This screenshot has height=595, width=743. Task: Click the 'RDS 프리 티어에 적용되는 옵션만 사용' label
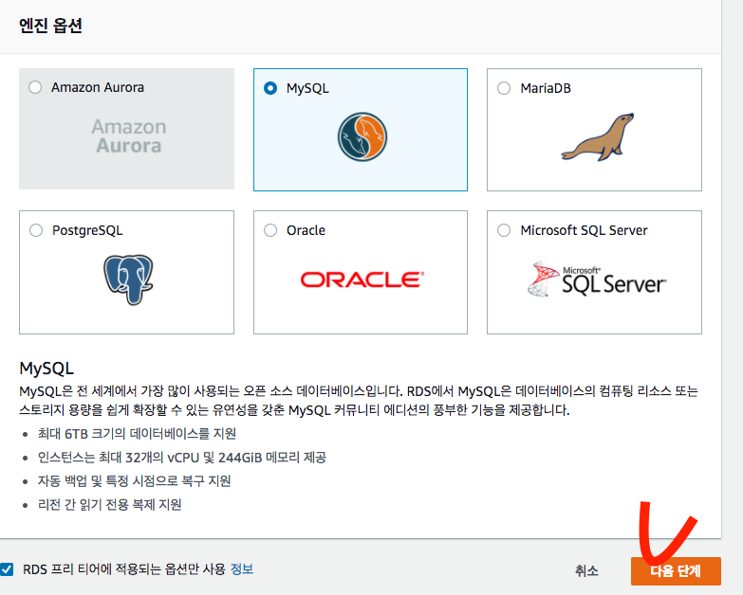click(124, 569)
